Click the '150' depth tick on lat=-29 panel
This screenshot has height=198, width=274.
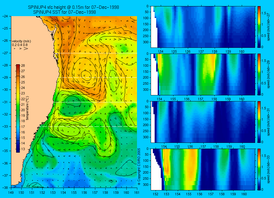[x=146, y=72]
